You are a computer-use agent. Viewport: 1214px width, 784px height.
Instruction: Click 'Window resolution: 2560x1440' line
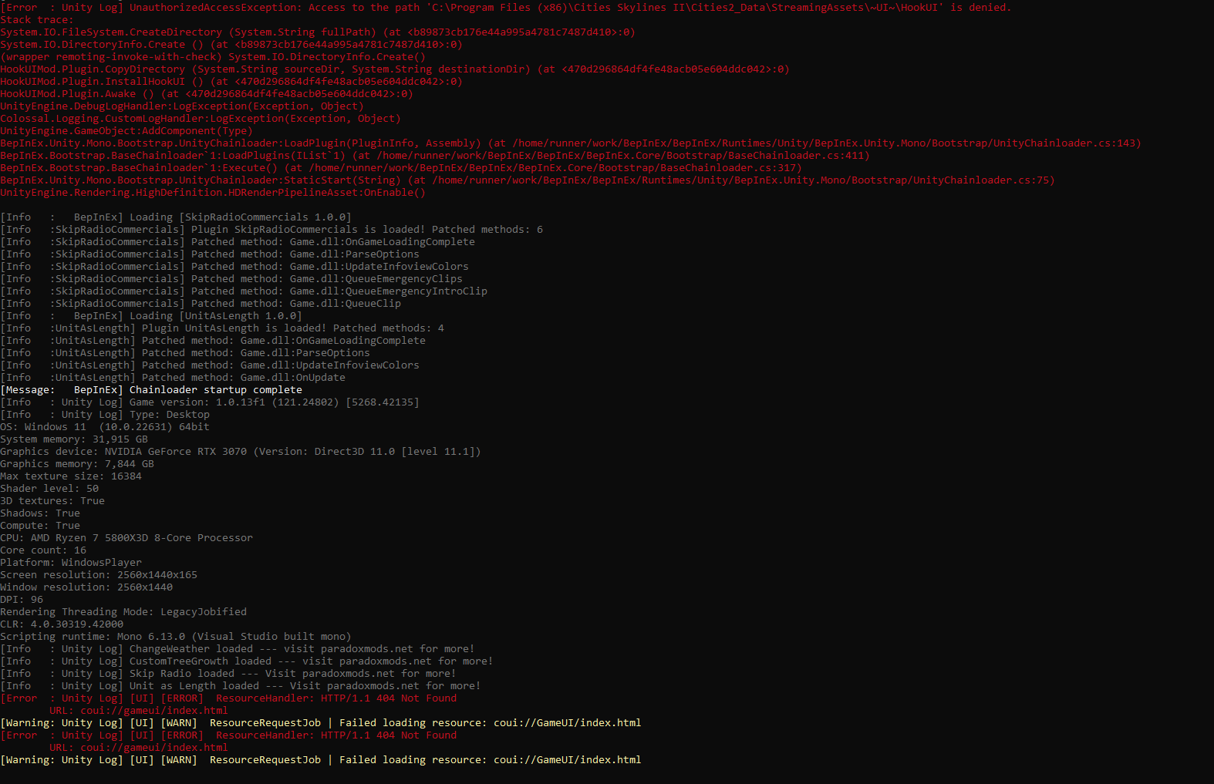(86, 587)
